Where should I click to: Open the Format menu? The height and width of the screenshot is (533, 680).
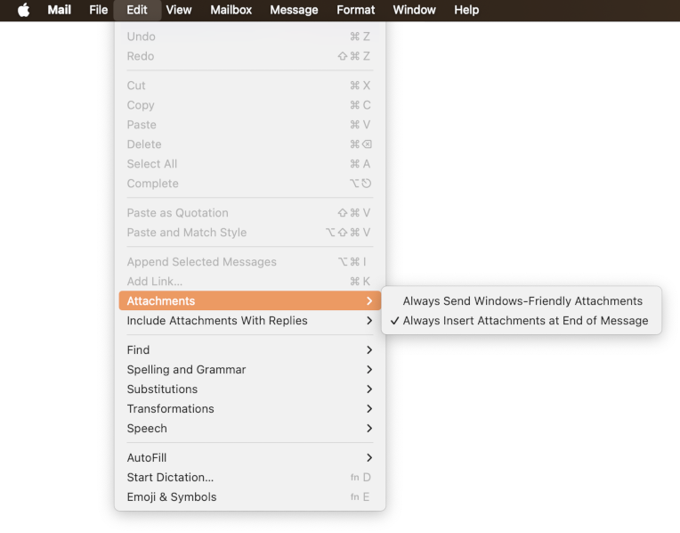pyautogui.click(x=356, y=10)
